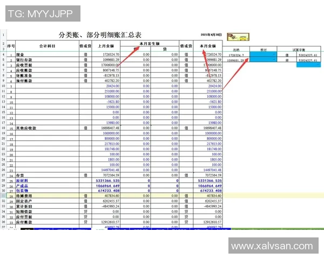Click the blue 产成品 cell
The image size is (324, 259).
[x=48, y=186]
